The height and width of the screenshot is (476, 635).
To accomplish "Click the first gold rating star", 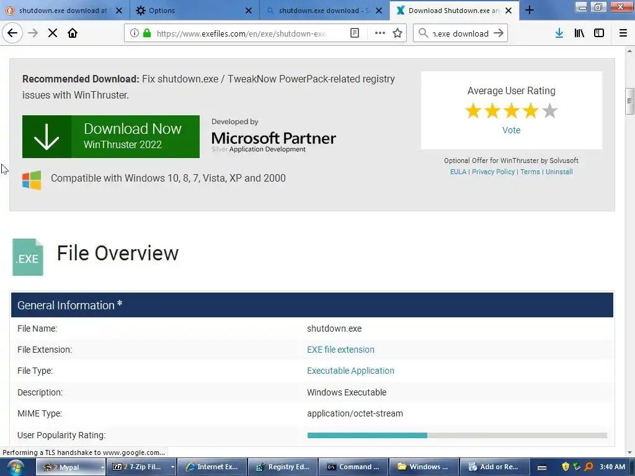I will 473,110.
